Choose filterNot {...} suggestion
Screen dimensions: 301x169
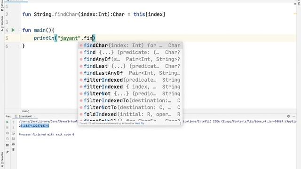pos(130,94)
